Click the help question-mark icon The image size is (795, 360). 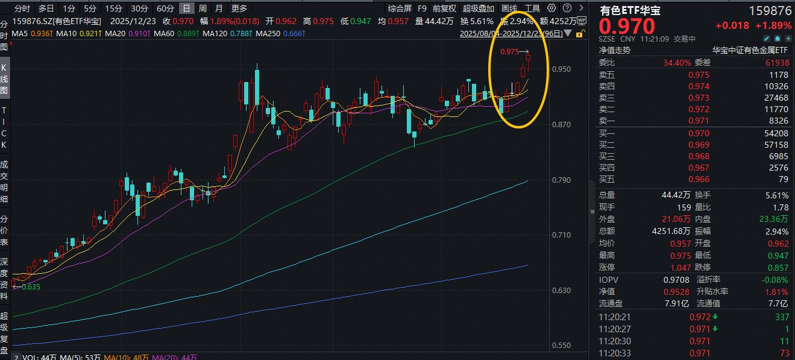click(x=567, y=8)
